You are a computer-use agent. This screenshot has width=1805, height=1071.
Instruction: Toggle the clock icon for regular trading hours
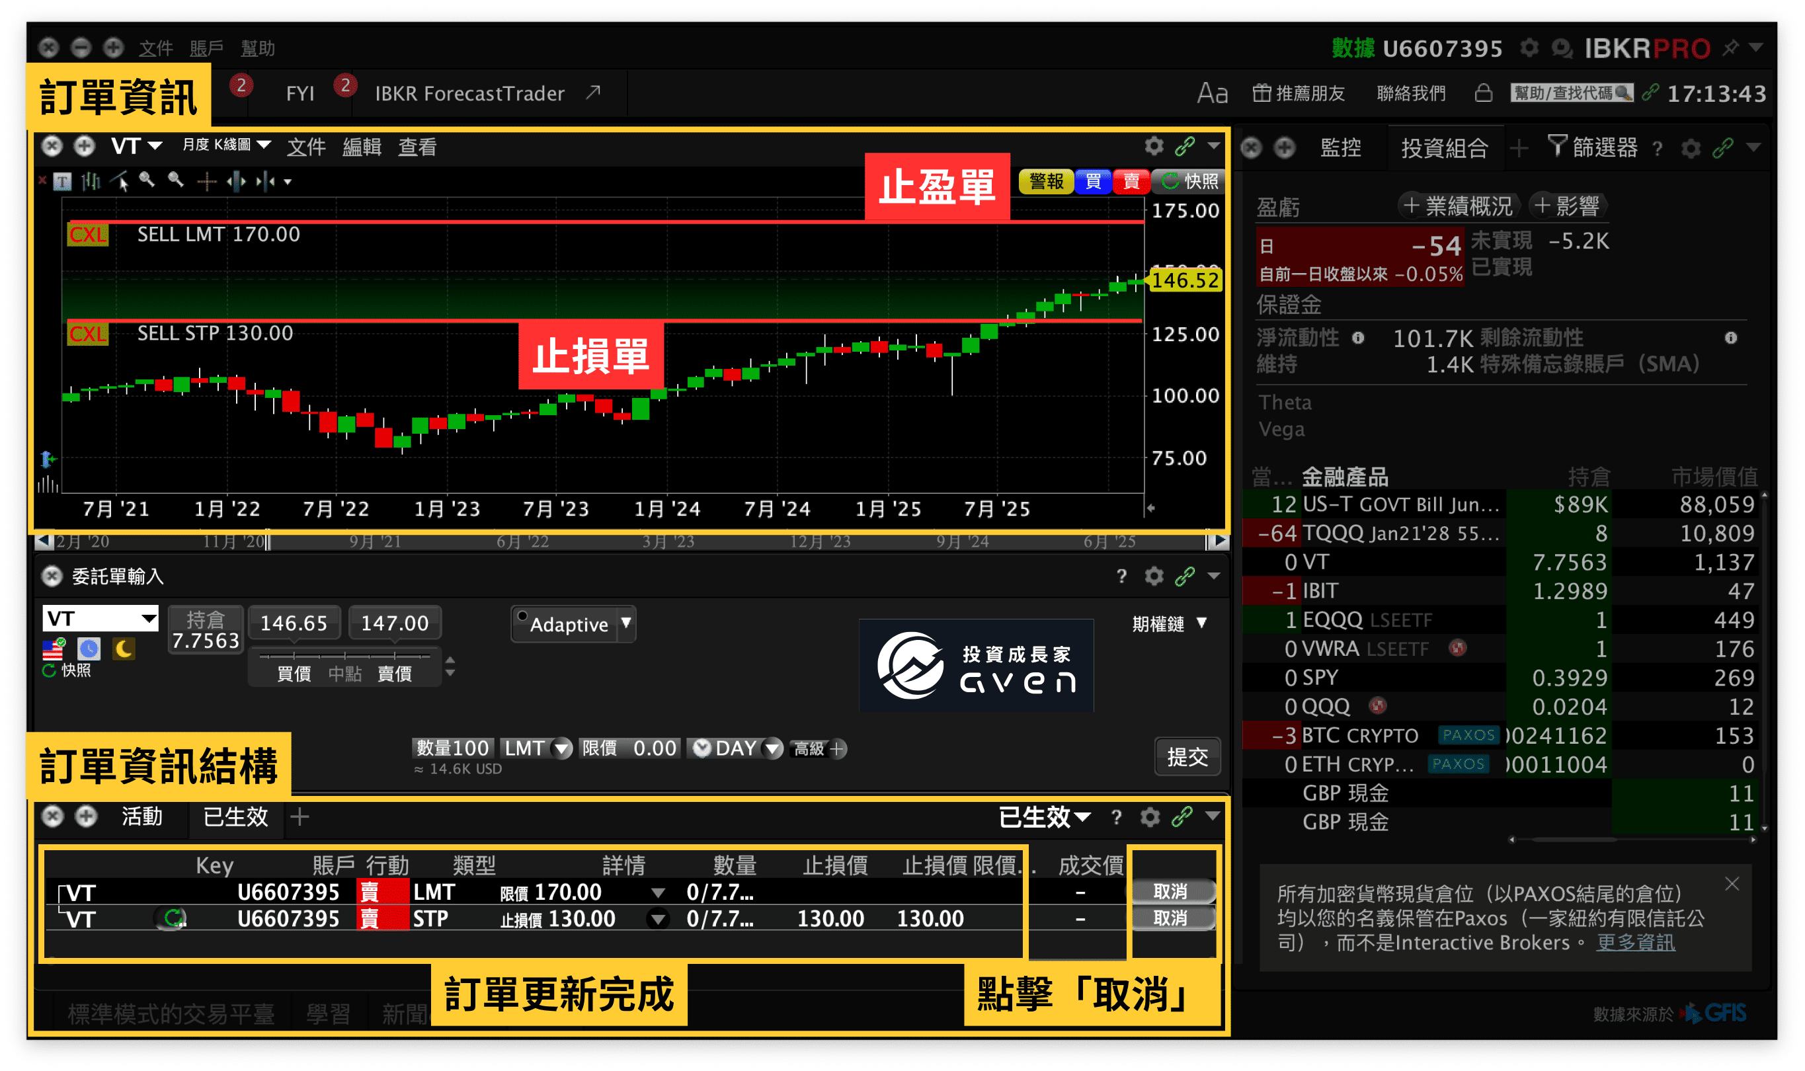(x=88, y=649)
